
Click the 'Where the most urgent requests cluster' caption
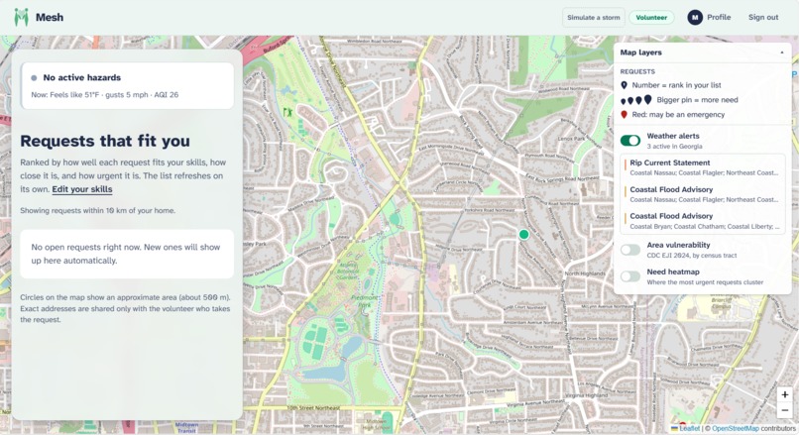[705, 282]
